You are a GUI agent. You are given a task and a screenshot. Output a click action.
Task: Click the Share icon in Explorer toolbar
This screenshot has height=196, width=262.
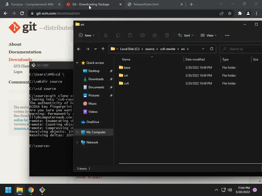click(x=155, y=35)
